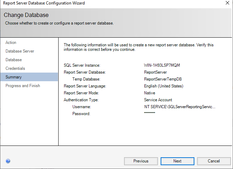Click the ReportServer database name value
This screenshot has height=169, width=233.
[x=155, y=72]
